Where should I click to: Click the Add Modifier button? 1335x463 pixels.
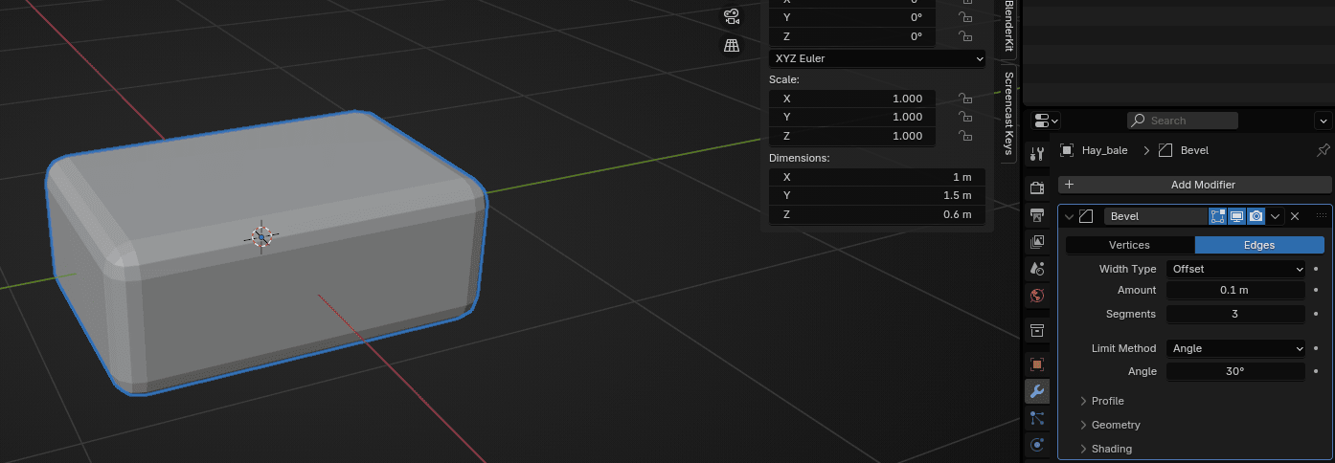(x=1194, y=185)
